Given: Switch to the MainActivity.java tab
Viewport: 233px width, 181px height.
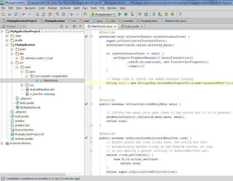Looking at the screenshot, I should tap(102, 26).
